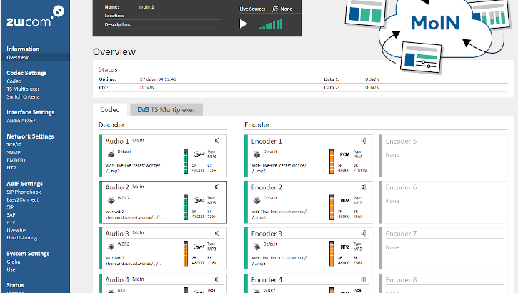This screenshot has width=518, height=293.
Task: Click the source icon in Encoder 3
Action: pos(256,246)
